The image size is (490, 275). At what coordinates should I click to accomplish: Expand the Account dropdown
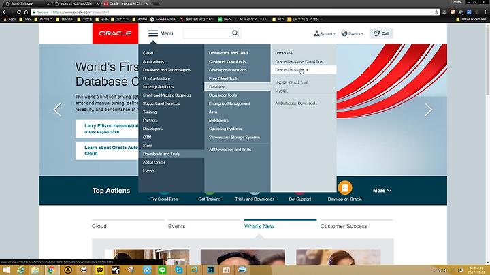pyautogui.click(x=327, y=33)
